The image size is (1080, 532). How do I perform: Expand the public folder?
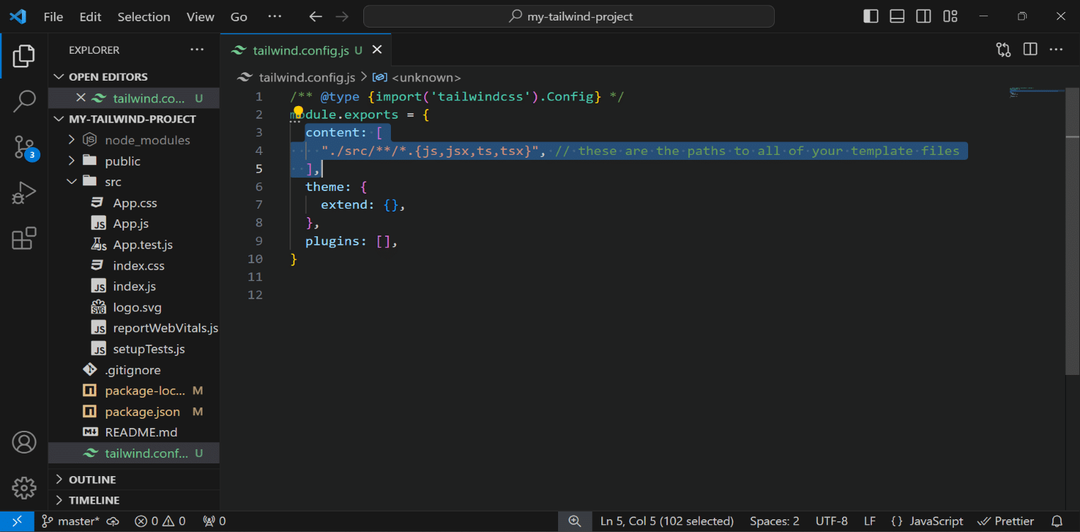pyautogui.click(x=134, y=161)
